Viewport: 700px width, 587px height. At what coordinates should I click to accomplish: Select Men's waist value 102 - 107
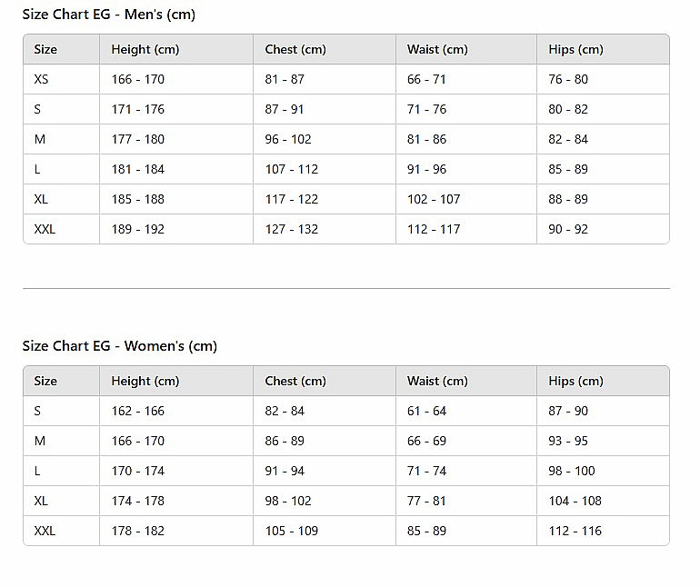433,199
